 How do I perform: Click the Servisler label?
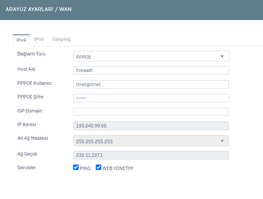coord(26,167)
